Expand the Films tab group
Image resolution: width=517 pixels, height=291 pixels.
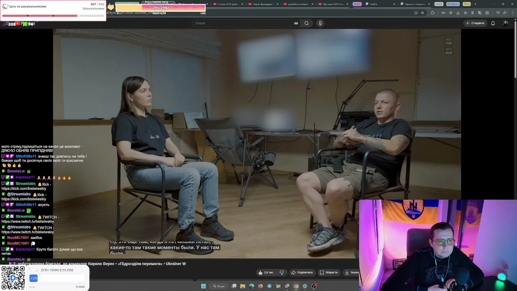(467, 4)
